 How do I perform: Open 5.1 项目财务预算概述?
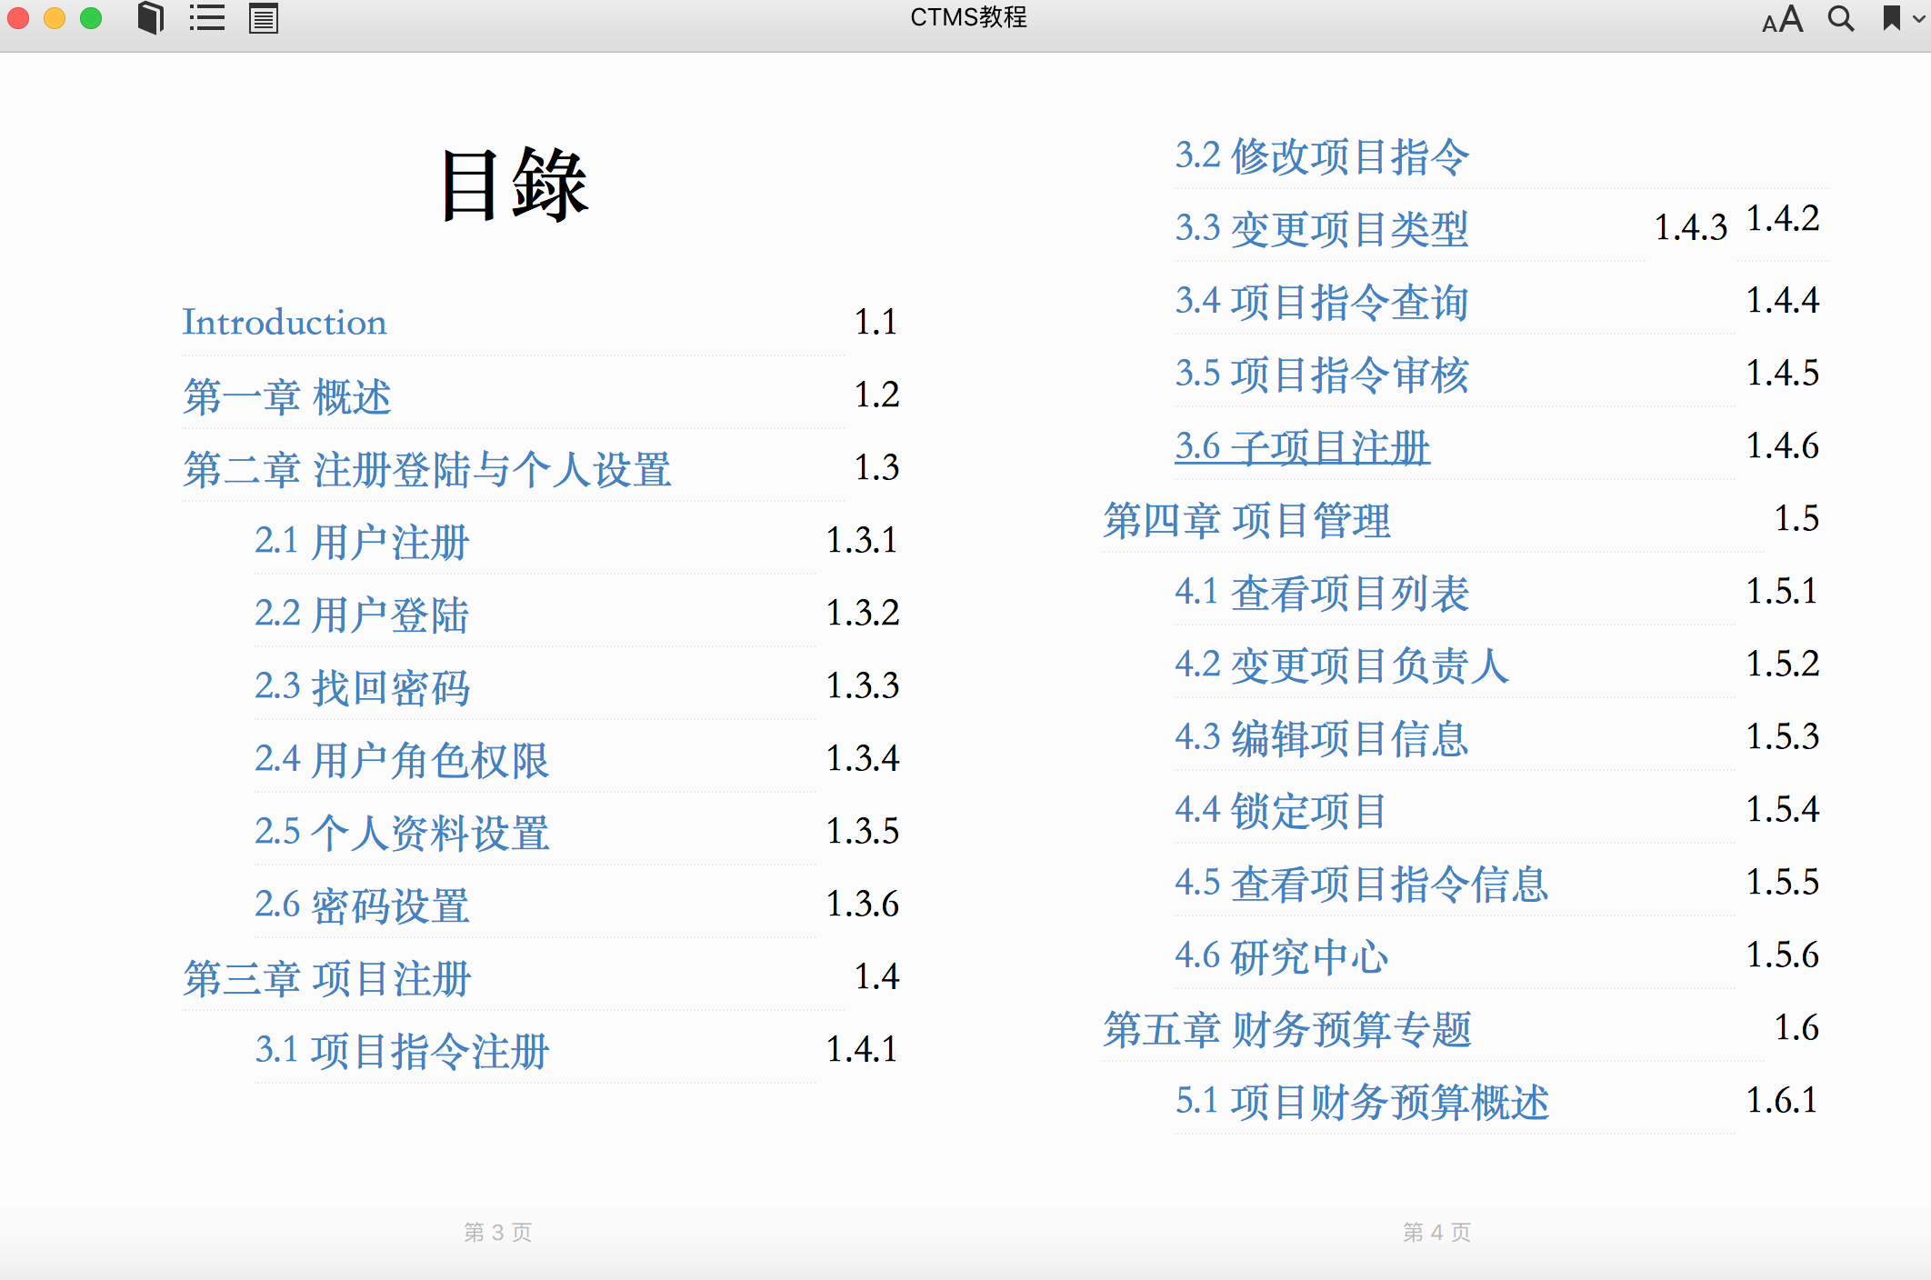coord(1362,1102)
